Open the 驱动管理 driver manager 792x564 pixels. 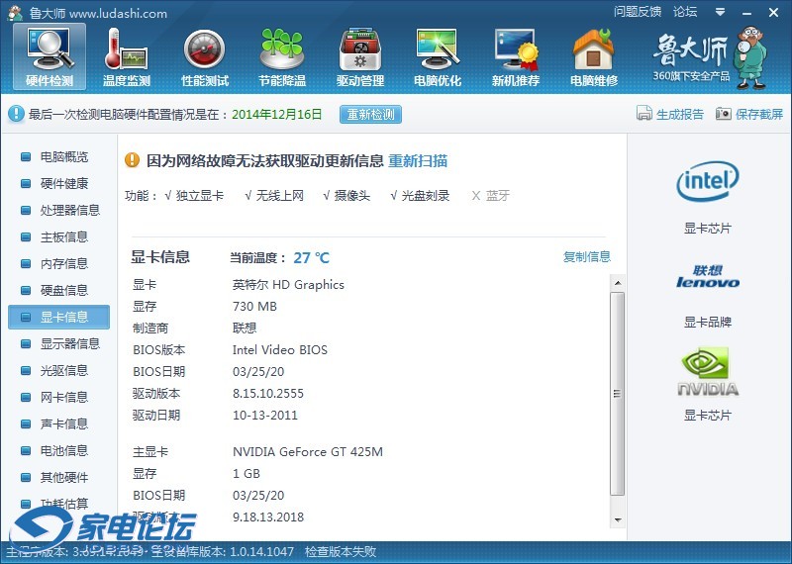pyautogui.click(x=360, y=57)
